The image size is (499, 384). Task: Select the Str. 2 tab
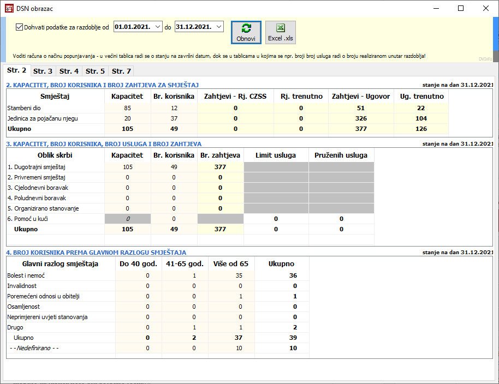17,70
